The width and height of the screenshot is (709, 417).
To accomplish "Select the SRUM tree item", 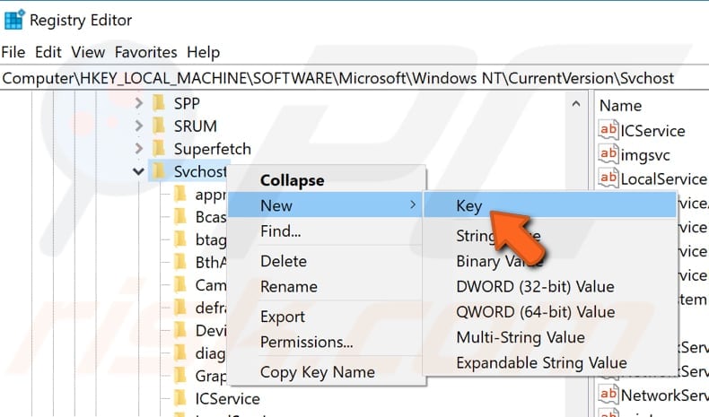I will click(196, 126).
